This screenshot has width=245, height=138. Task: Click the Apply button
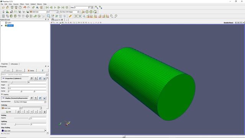point(7,71)
